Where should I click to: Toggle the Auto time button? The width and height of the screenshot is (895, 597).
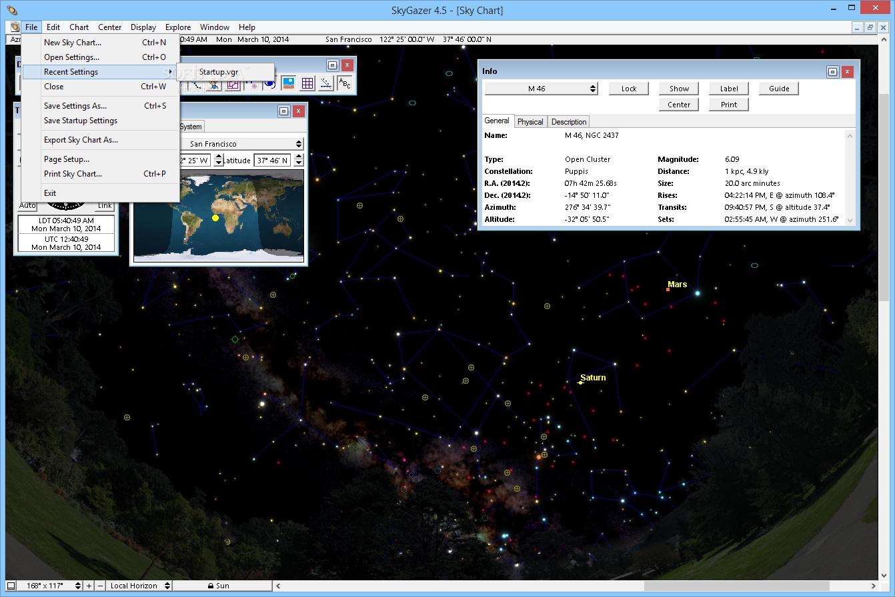coord(27,206)
